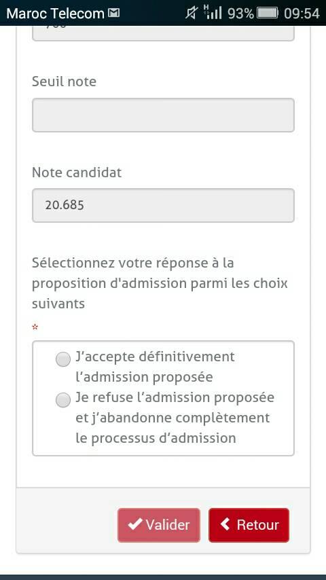Image resolution: width=326 pixels, height=580 pixels.
Task: Click the red required-field asterisk
Action: pos(35,327)
